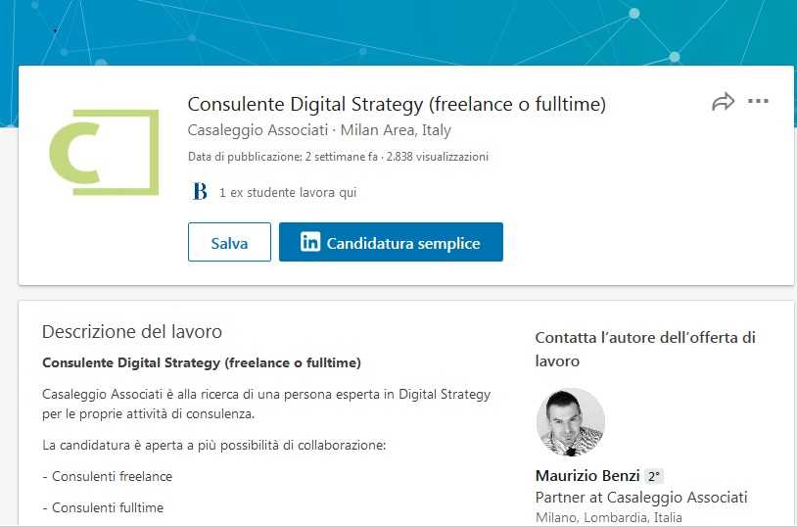Click the '- Consulenti freelance' list line

click(x=108, y=477)
